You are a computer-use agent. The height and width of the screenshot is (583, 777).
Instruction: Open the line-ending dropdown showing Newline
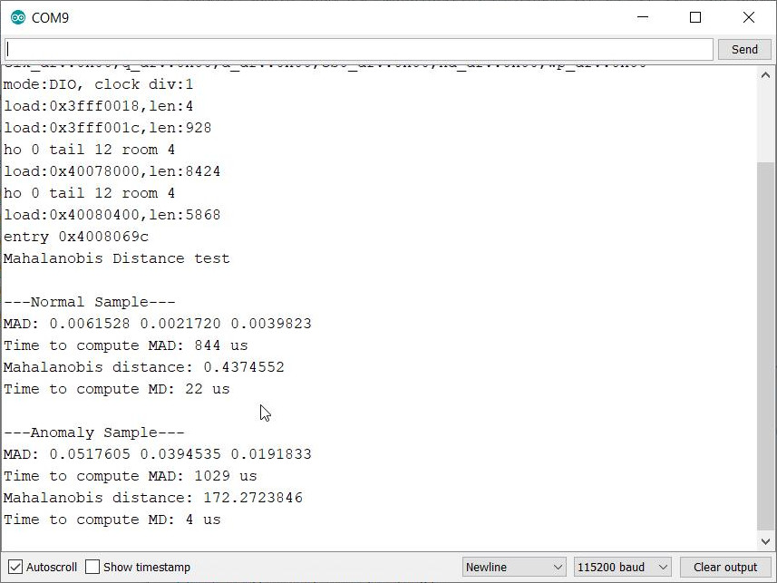point(514,567)
